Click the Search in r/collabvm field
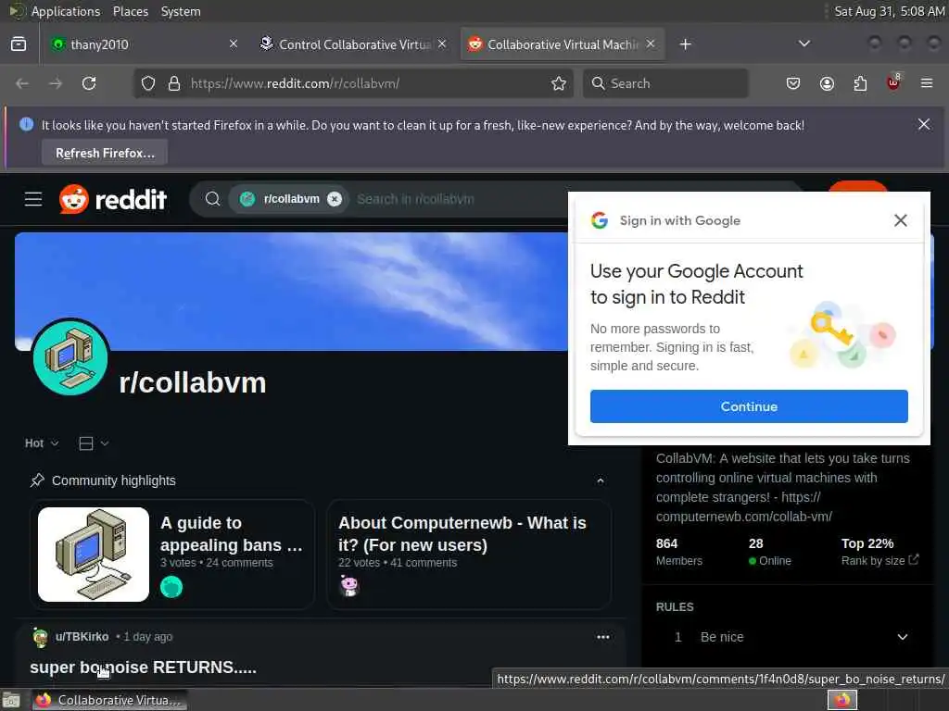Viewport: 949px width, 711px height. [415, 199]
